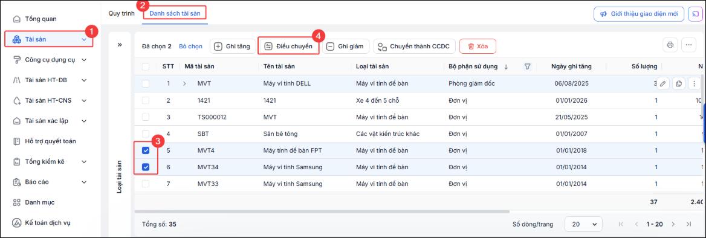Click the sort arrow in Bộ phận sử dụng header
Viewport: 706px width, 238px height.
pos(506,66)
